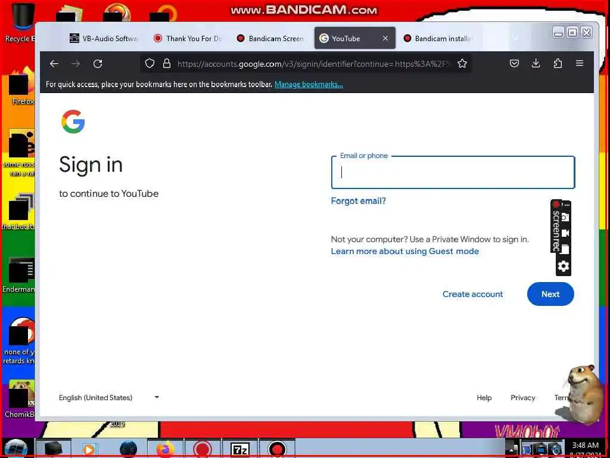This screenshot has width=610, height=458.
Task: Click the Google logo on sign-in page
Action: coord(73,122)
